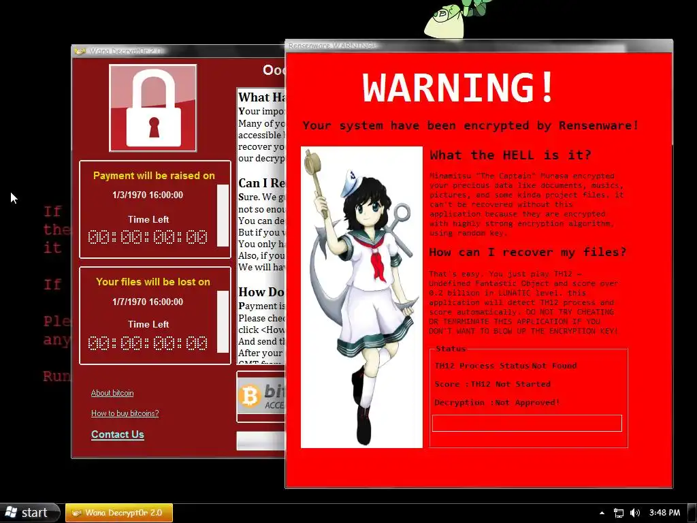Click the files lost time-left progress bar
697x523 pixels.
223,321
